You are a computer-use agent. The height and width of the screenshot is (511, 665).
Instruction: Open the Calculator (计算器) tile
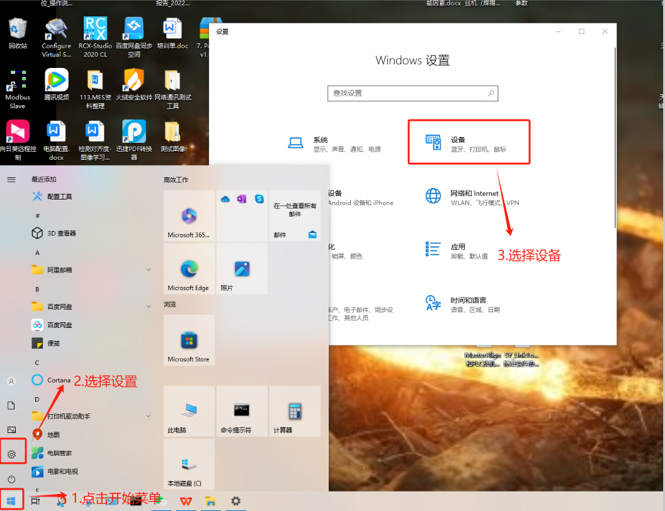295,412
